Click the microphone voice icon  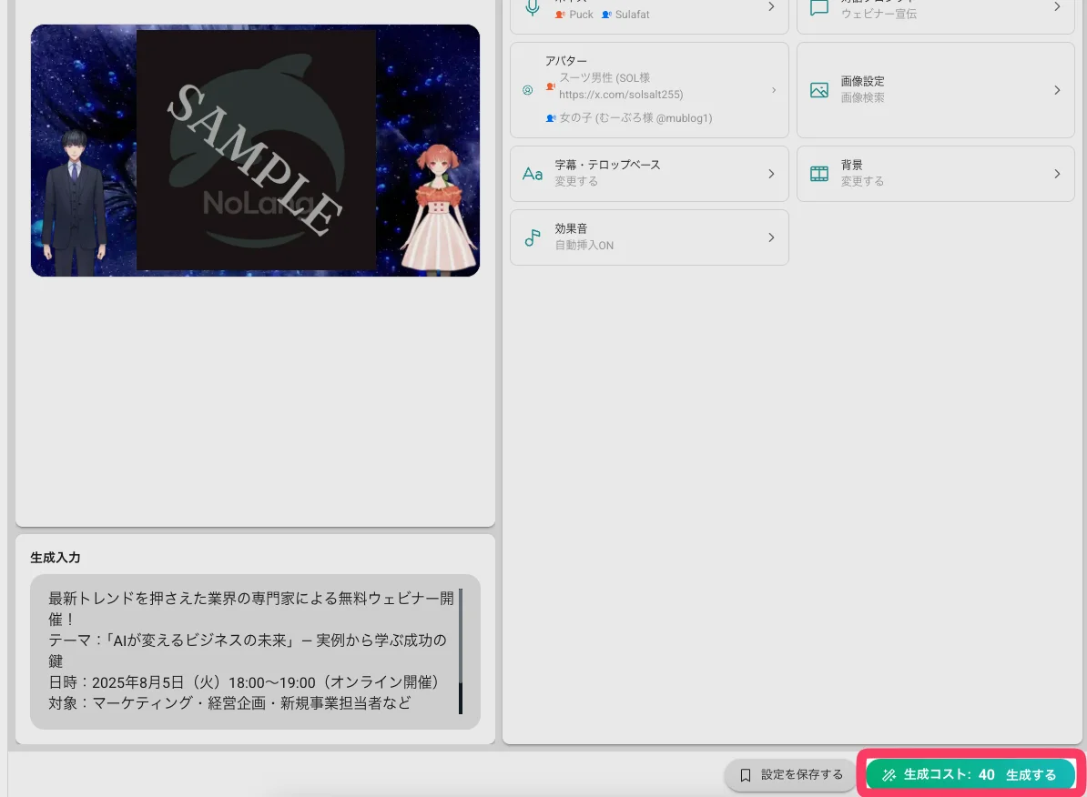(533, 7)
